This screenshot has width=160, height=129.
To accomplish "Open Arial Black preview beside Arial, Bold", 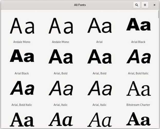I will pyautogui.click(x=22, y=56).
